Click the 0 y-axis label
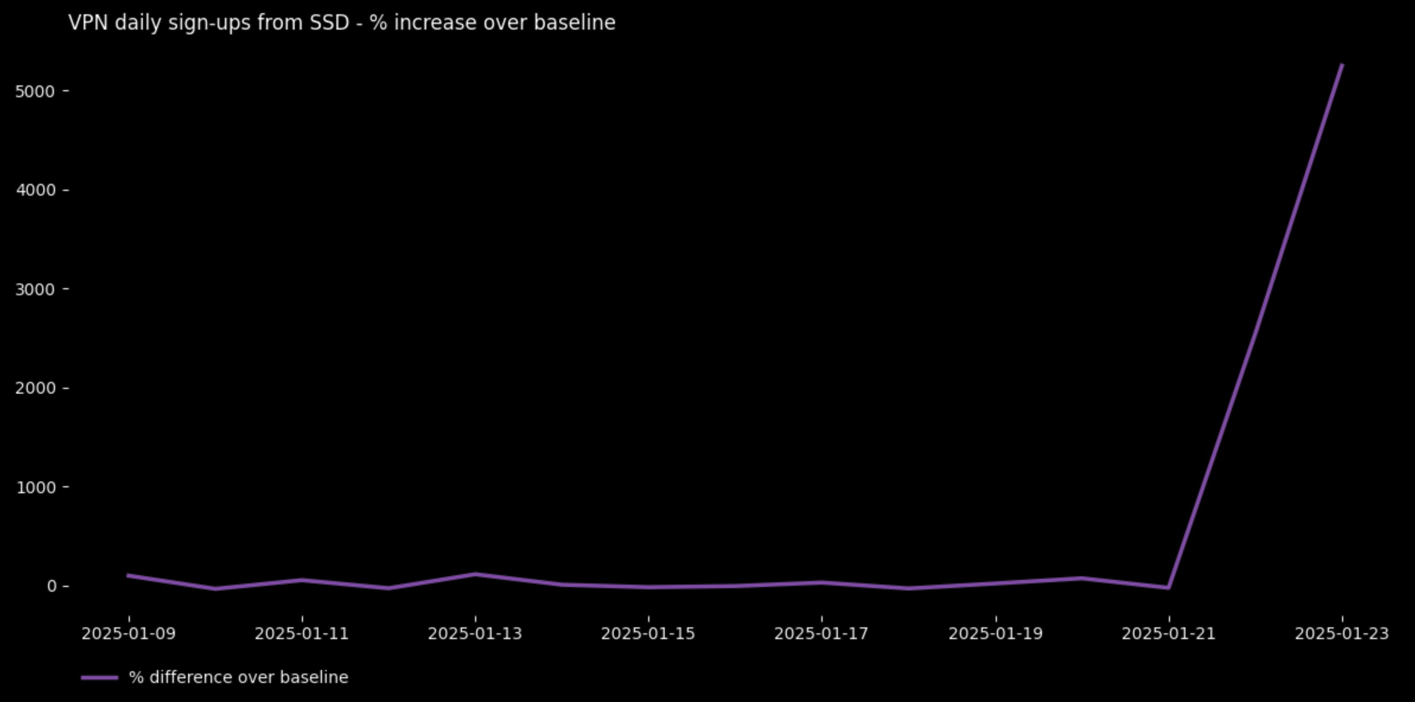The image size is (1415, 702). point(52,586)
